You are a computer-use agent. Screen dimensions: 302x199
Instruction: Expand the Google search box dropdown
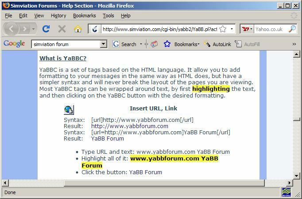pos(104,44)
